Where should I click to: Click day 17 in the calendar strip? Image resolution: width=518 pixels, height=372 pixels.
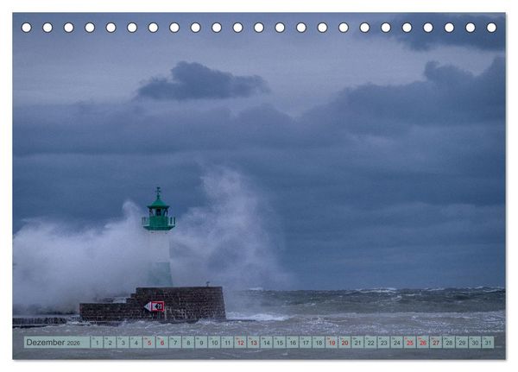point(306,343)
